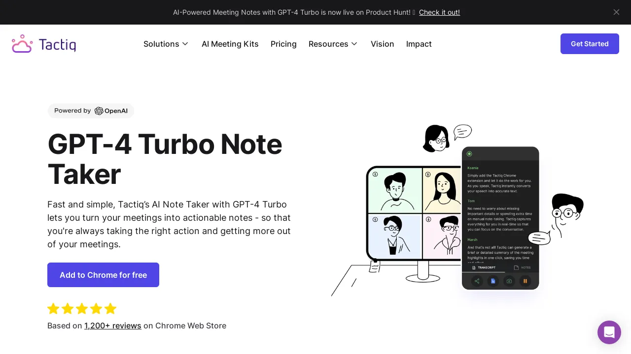Click the camera capture icon on the widget
Image resolution: width=631 pixels, height=354 pixels.
click(x=509, y=281)
